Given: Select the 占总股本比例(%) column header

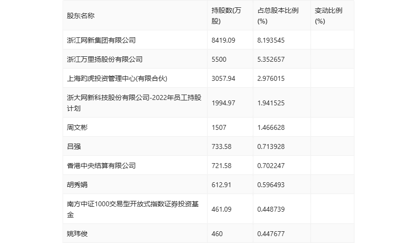Looking at the screenshot, I should [278, 16].
